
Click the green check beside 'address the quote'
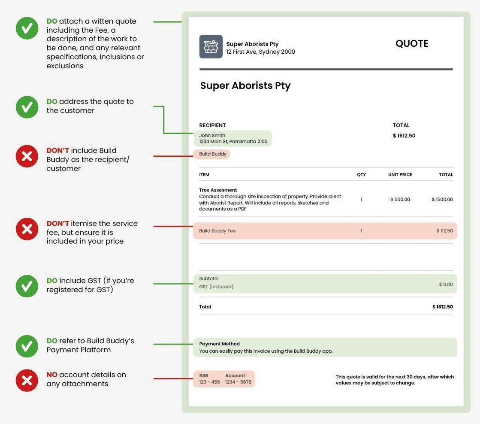click(x=27, y=107)
